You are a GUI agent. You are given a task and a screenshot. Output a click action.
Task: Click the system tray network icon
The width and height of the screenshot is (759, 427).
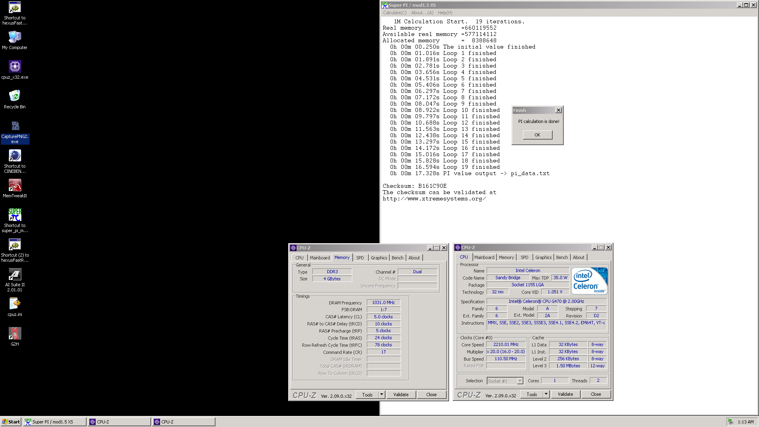[731, 422]
